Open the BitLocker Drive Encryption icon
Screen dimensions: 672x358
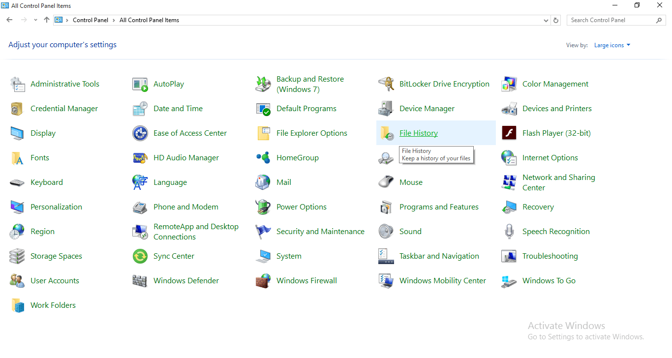tap(386, 84)
